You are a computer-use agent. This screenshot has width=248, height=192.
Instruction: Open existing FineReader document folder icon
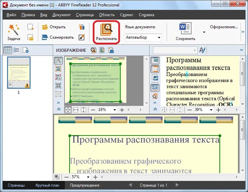point(30,37)
